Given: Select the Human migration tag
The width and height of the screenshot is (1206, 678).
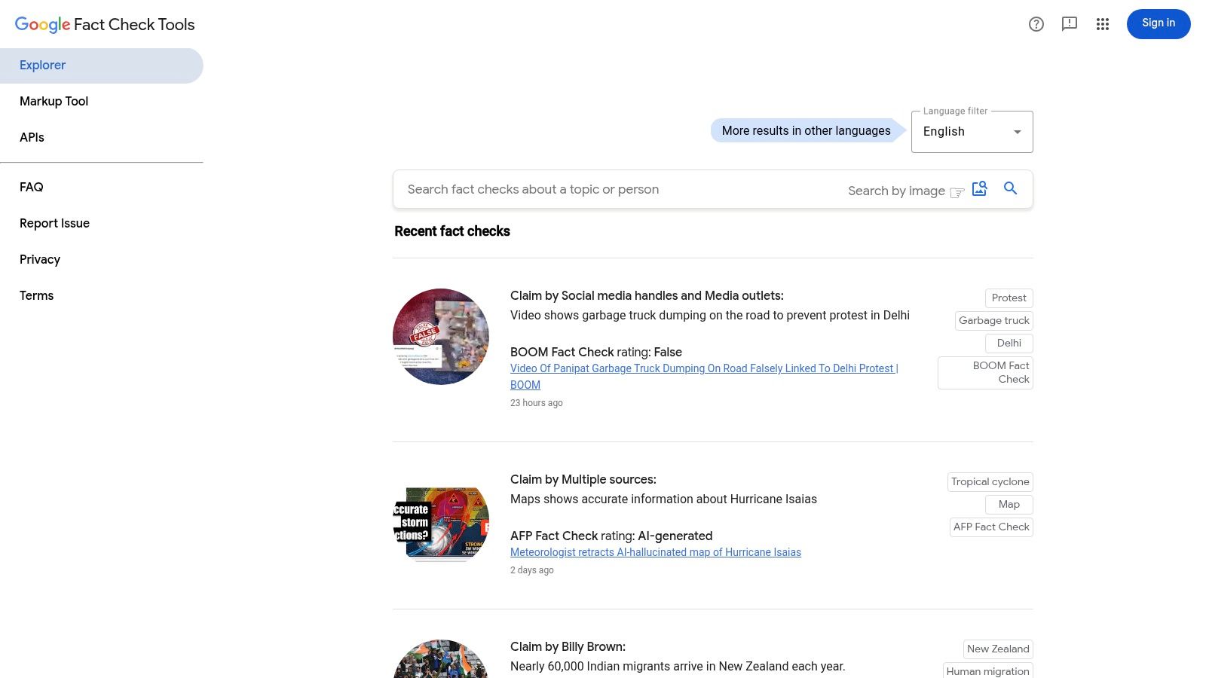Looking at the screenshot, I should (x=987, y=670).
